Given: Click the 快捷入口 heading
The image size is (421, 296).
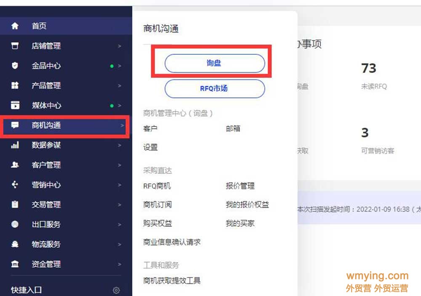Looking at the screenshot, I should coord(26,290).
